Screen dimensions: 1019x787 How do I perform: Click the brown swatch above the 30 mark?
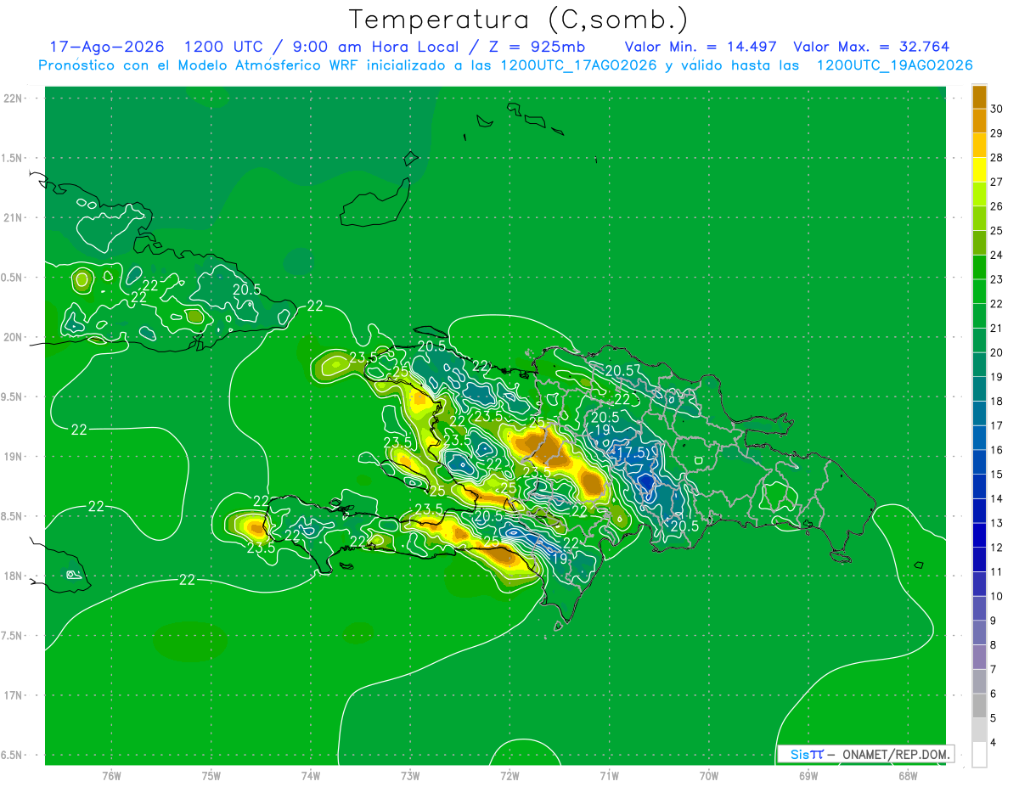point(979,97)
